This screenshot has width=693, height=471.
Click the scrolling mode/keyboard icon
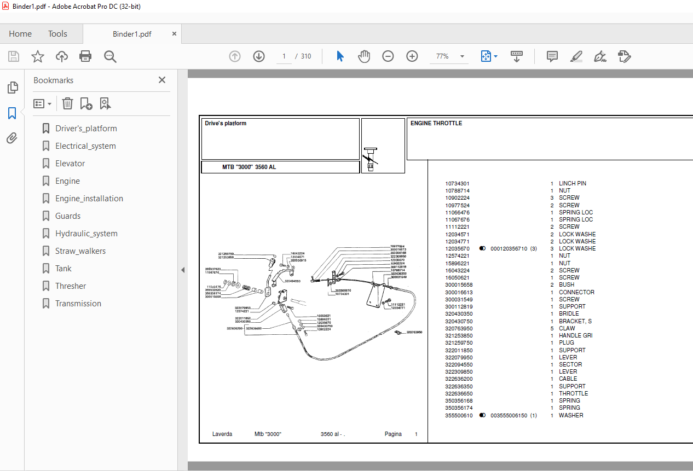coord(517,56)
